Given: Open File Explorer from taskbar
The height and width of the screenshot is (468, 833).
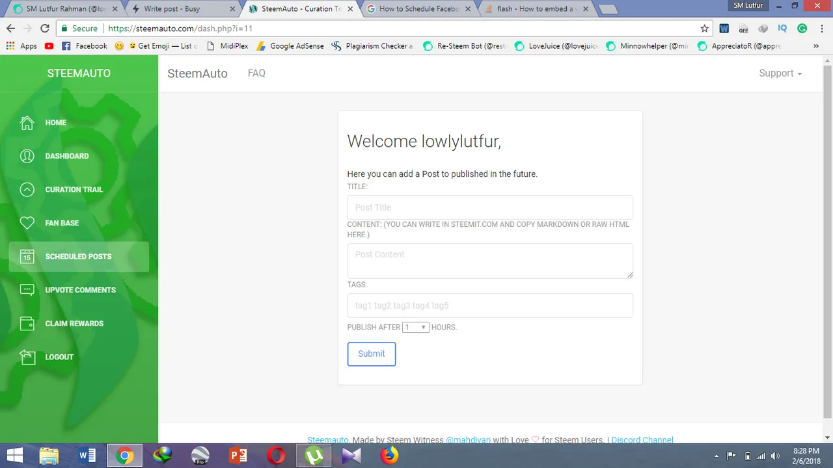Looking at the screenshot, I should [49, 456].
